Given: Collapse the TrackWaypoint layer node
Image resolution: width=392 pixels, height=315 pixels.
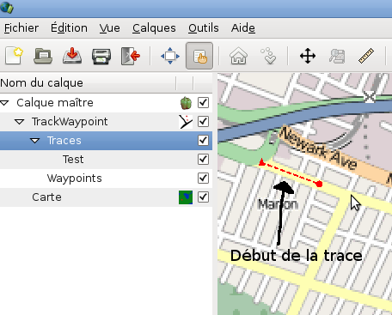Looking at the screenshot, I should coord(19,122).
